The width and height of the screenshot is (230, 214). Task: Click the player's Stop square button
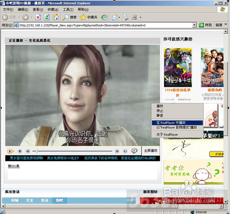20,151
